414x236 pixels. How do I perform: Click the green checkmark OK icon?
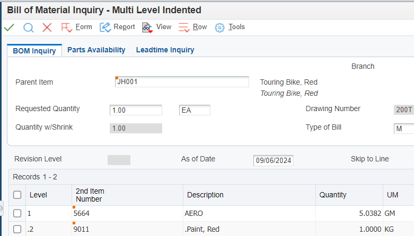[9, 27]
